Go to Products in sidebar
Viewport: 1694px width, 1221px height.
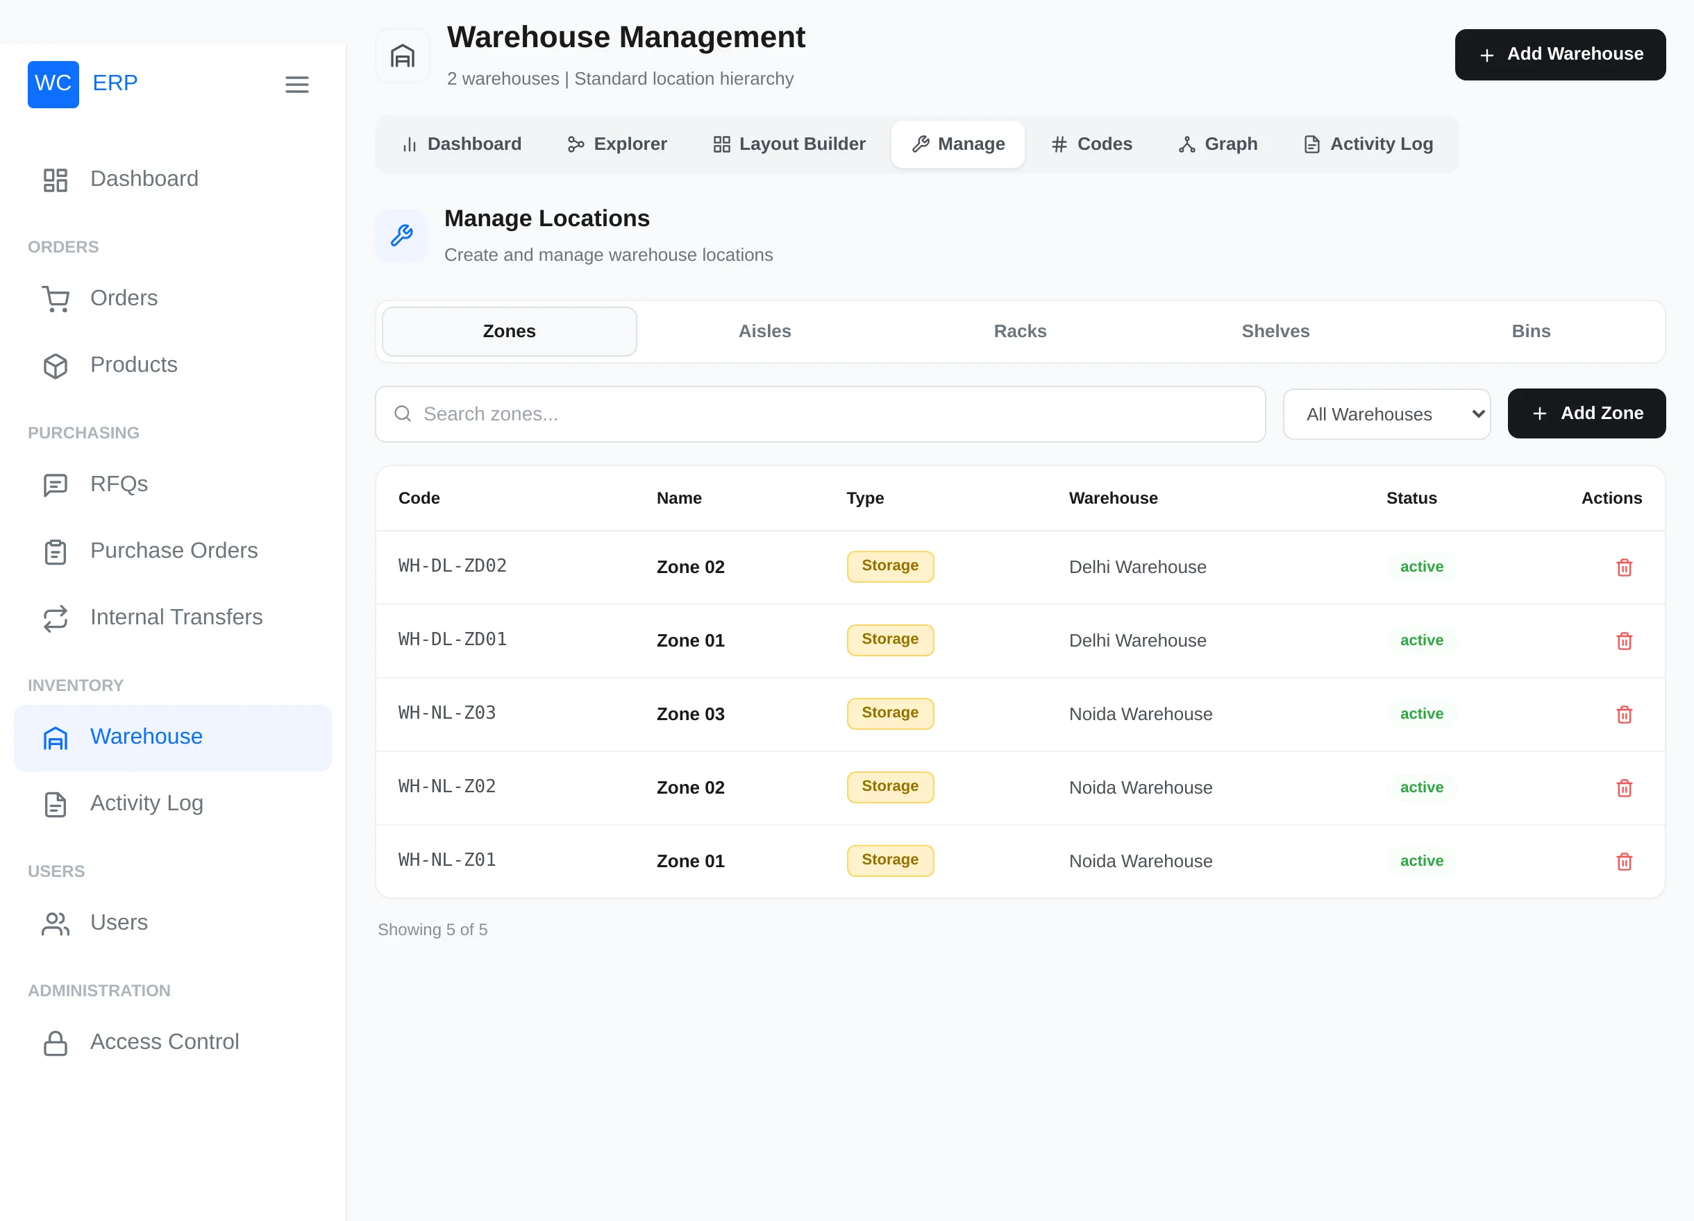tap(173, 365)
